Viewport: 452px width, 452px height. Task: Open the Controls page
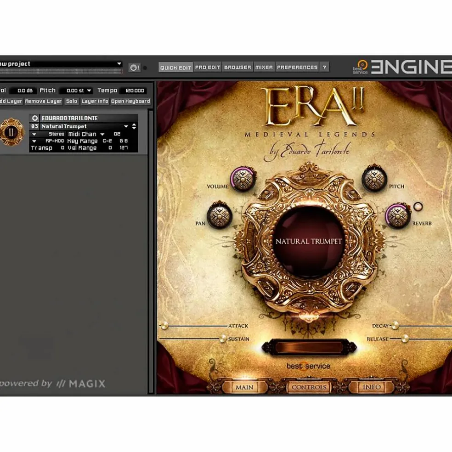[309, 387]
